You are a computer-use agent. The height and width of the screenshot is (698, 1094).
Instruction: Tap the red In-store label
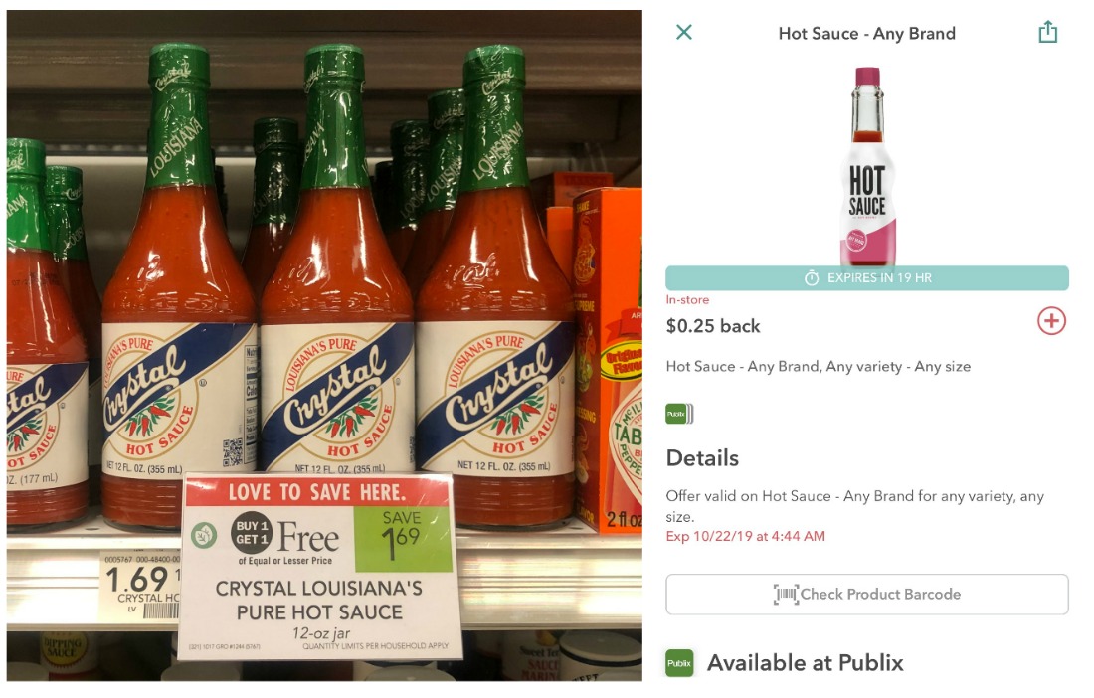(687, 300)
